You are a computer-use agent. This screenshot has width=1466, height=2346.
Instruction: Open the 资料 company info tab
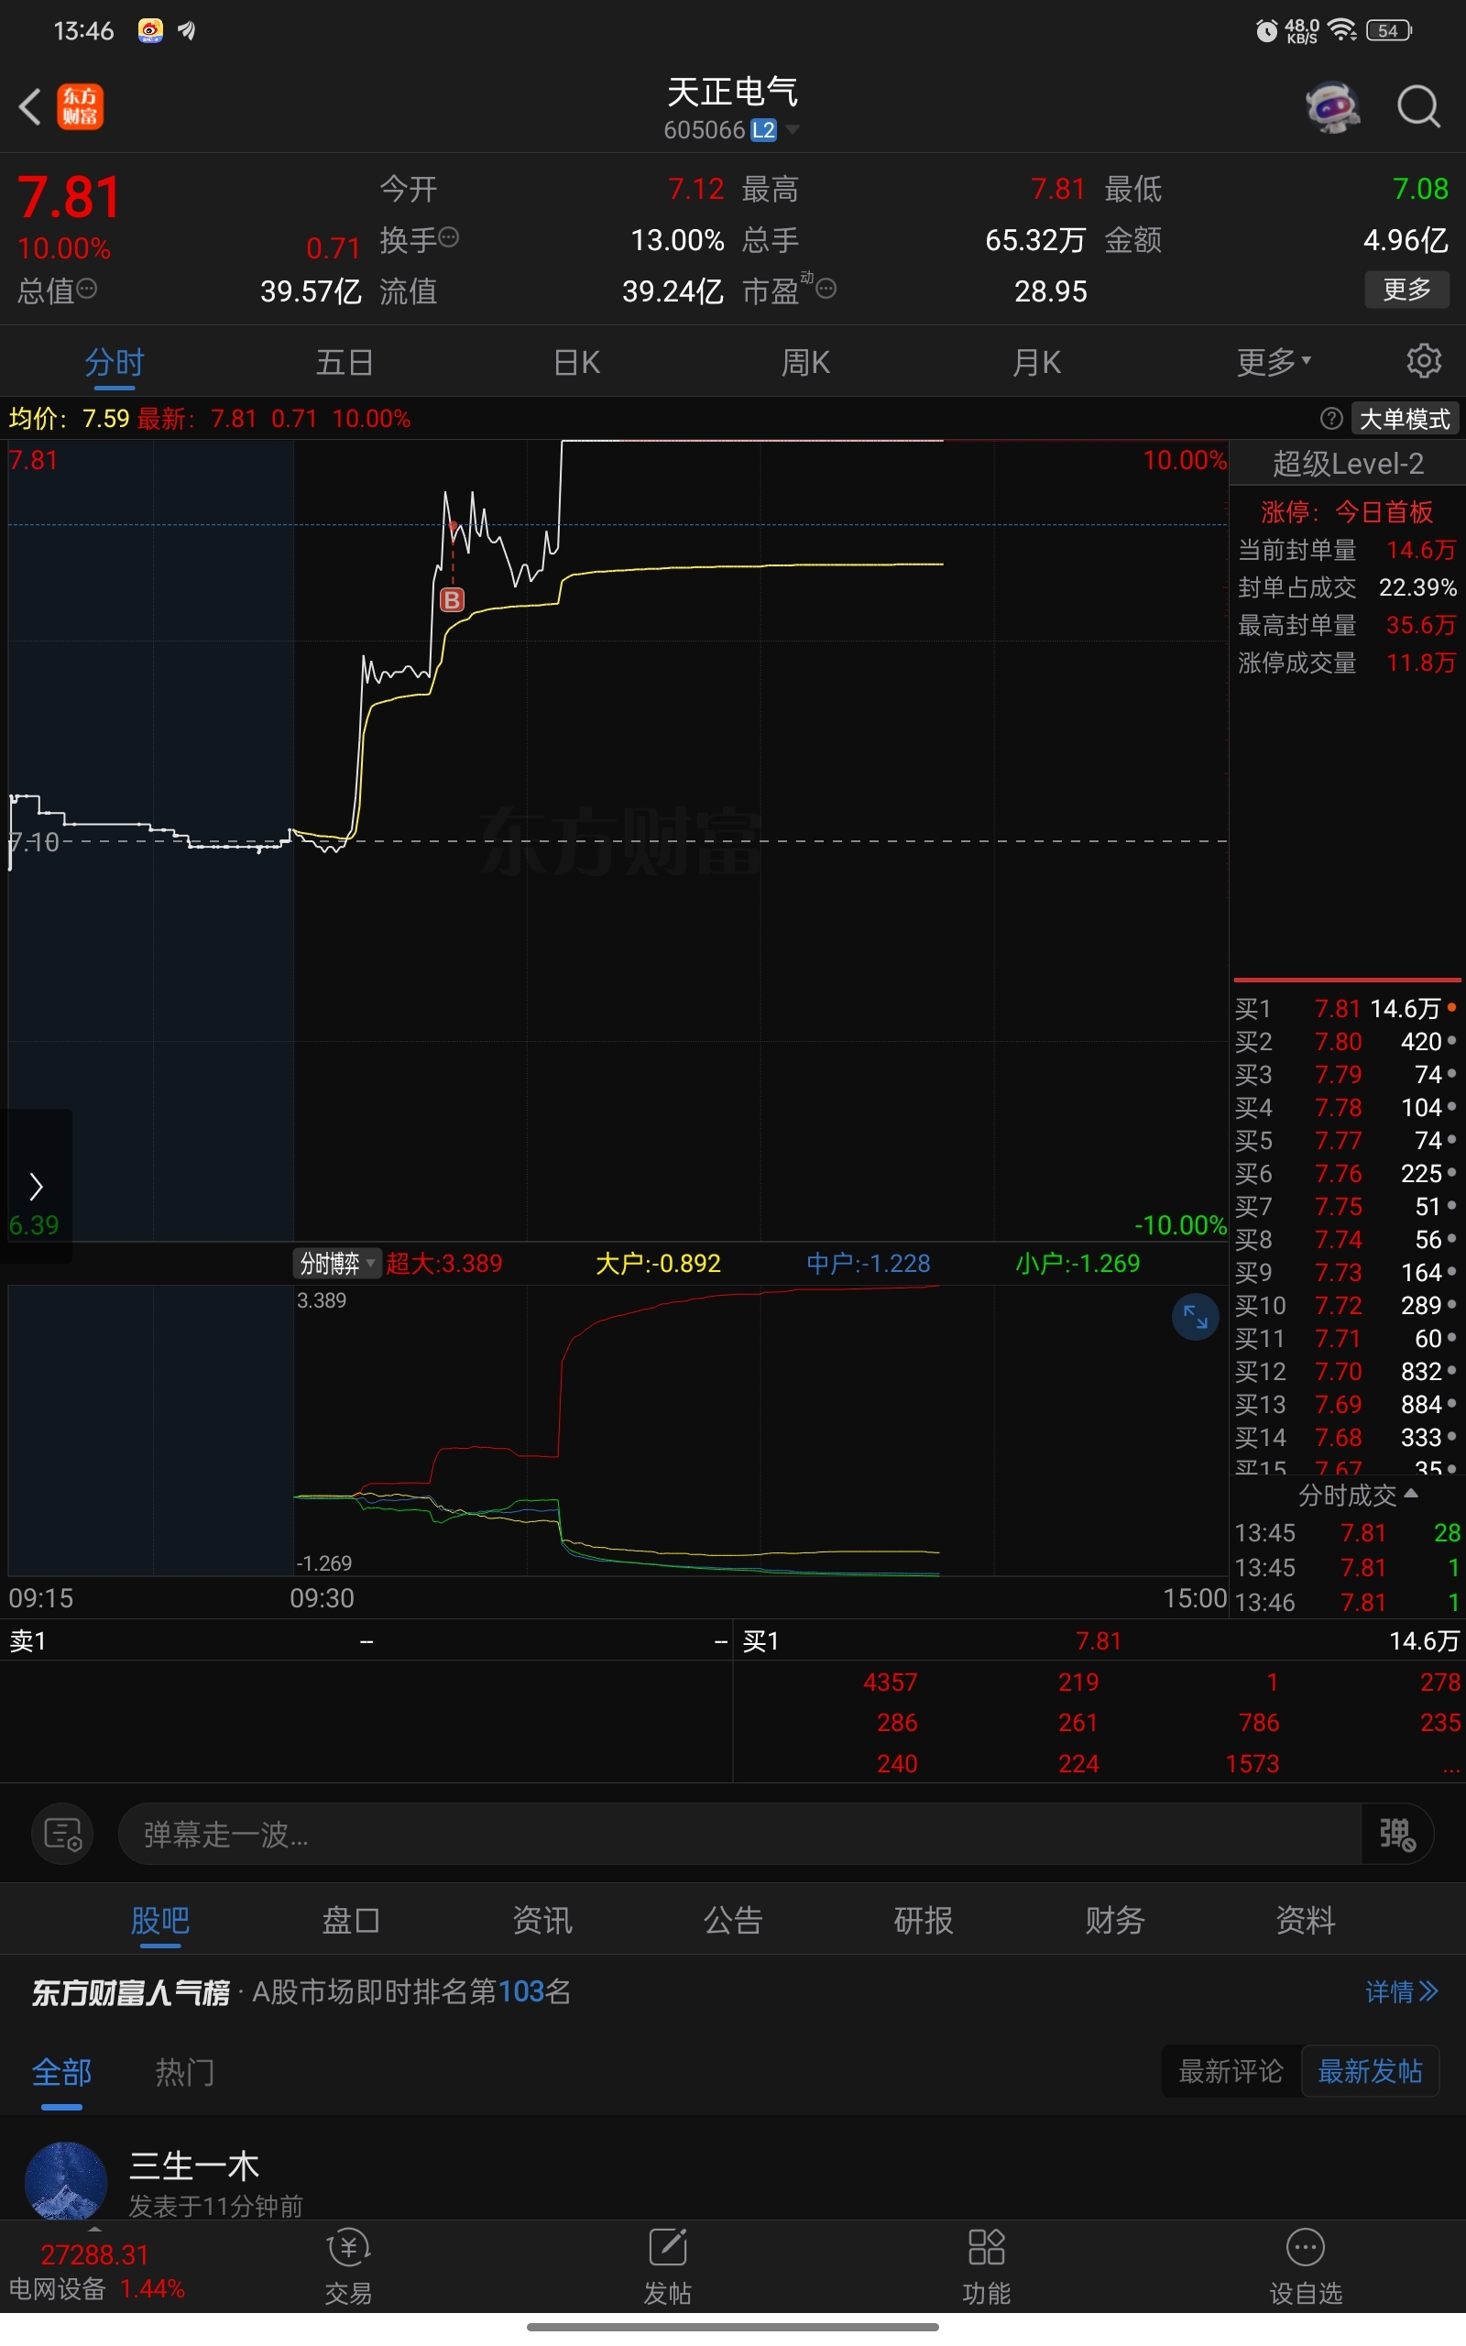[1306, 1920]
